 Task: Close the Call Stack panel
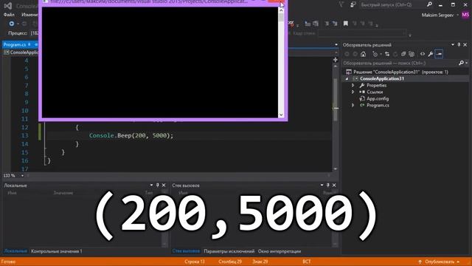(334, 185)
